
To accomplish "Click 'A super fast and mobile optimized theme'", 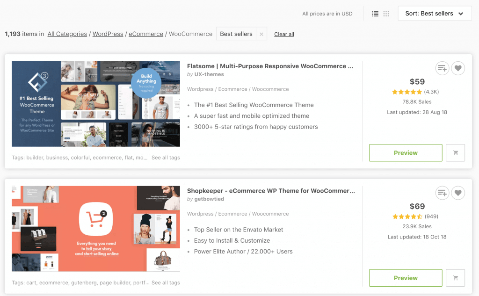I will (251, 116).
